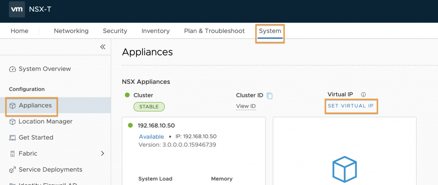Image resolution: width=438 pixels, height=185 pixels.
Task: Expand the Fabric submenu chevron
Action: 103,153
